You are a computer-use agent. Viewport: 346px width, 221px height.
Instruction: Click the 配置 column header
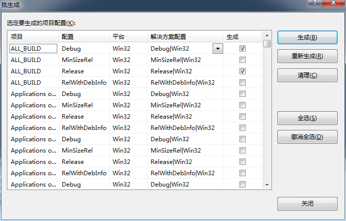tap(84, 36)
